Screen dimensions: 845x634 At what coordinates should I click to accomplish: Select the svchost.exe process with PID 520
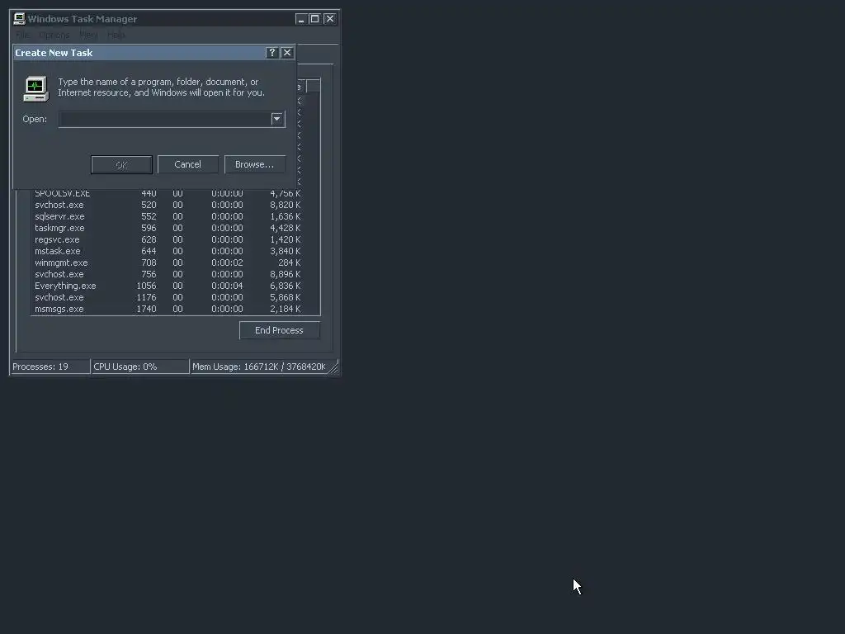168,205
